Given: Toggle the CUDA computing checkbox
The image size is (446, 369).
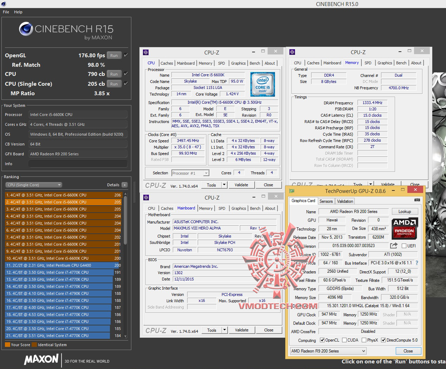Looking at the screenshot, I should tap(345, 340).
